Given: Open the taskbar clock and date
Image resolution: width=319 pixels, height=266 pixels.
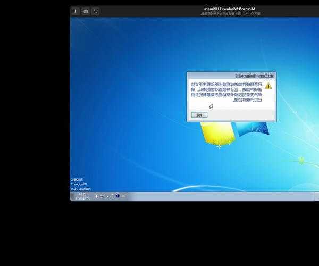Looking at the screenshot, I should coord(82,196).
